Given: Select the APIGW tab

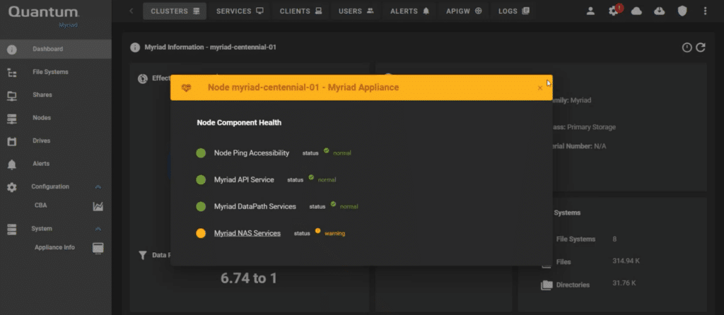Looking at the screenshot, I should click(x=464, y=11).
